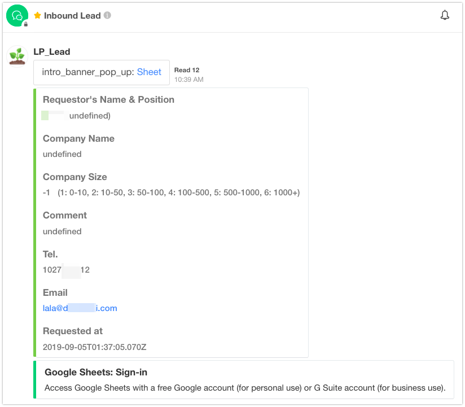The height and width of the screenshot is (407, 465).
Task: Click the green Inbound Lead channel avatar
Action: (17, 15)
